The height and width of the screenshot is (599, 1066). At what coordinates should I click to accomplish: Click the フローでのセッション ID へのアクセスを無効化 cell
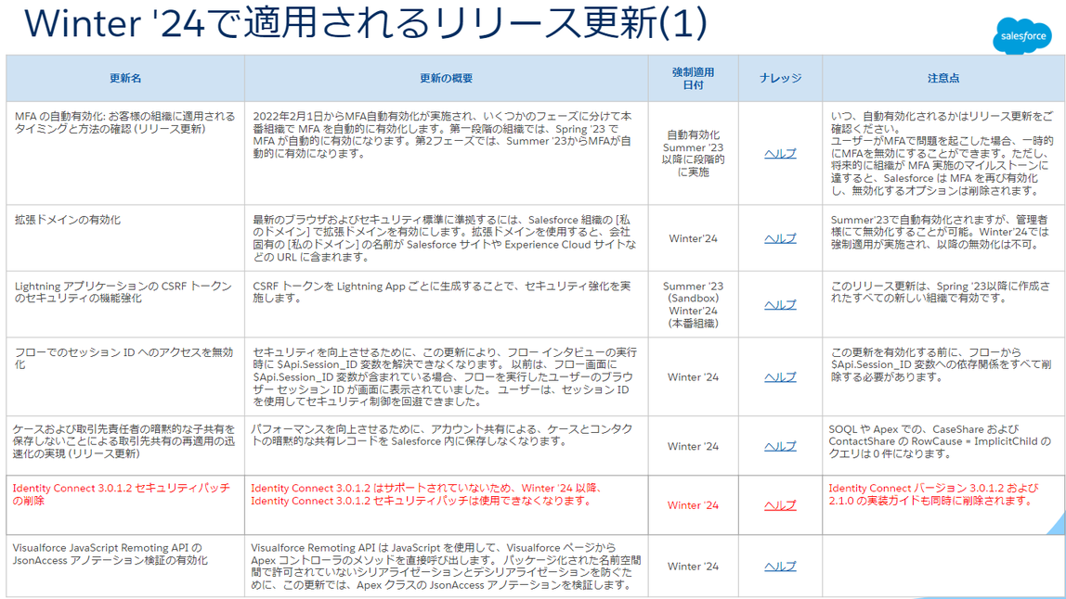click(125, 376)
